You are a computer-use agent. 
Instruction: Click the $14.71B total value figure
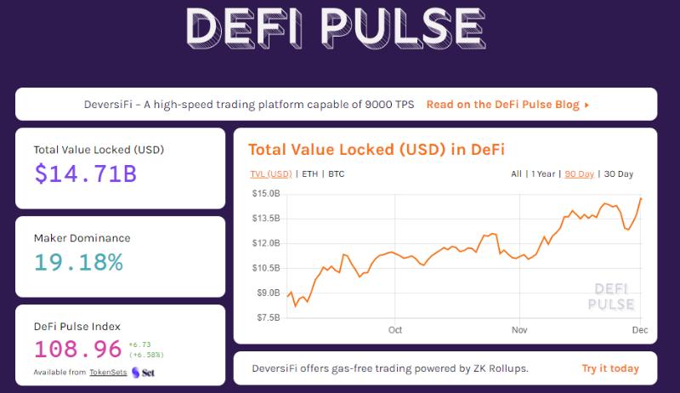coord(85,174)
